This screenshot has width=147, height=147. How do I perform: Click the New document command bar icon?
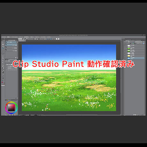point(23,39)
